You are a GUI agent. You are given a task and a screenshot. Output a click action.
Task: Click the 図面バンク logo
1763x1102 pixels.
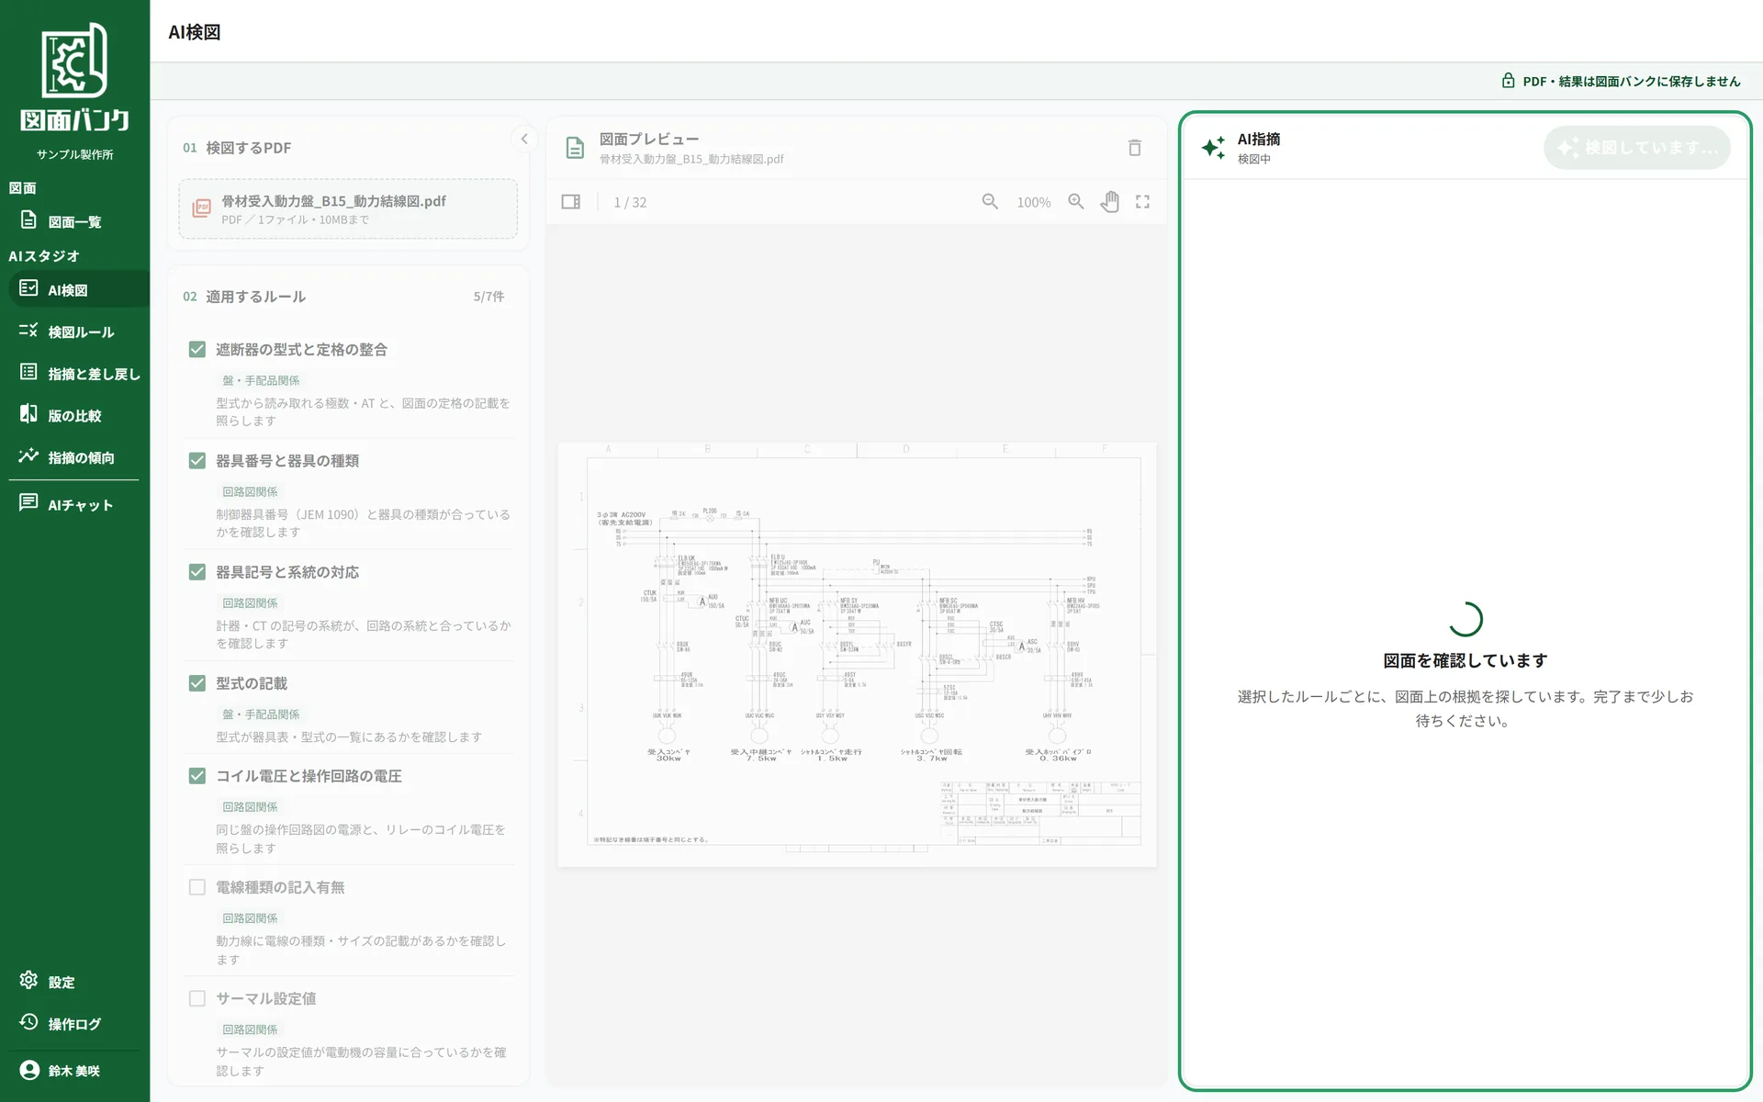click(x=74, y=77)
